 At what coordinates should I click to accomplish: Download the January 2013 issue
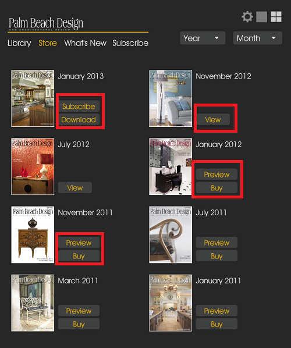[79, 120]
